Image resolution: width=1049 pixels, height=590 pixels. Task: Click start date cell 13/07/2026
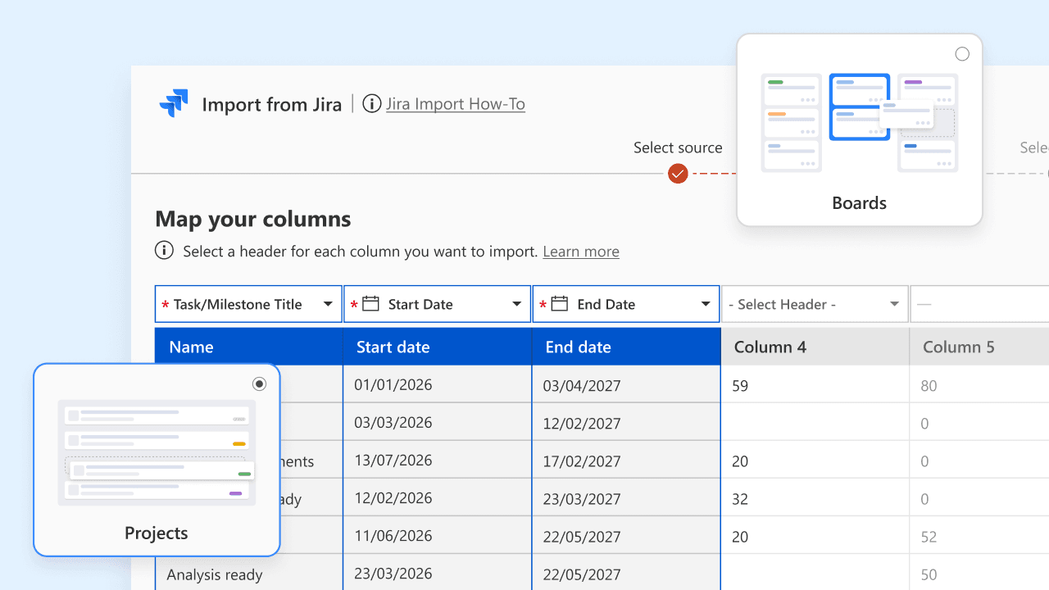click(438, 460)
